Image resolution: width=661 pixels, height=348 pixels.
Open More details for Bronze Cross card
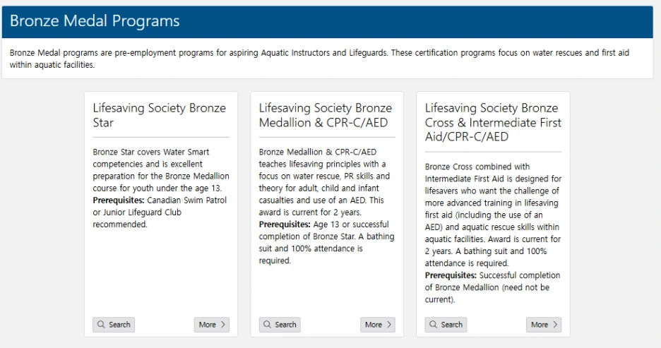tap(544, 325)
